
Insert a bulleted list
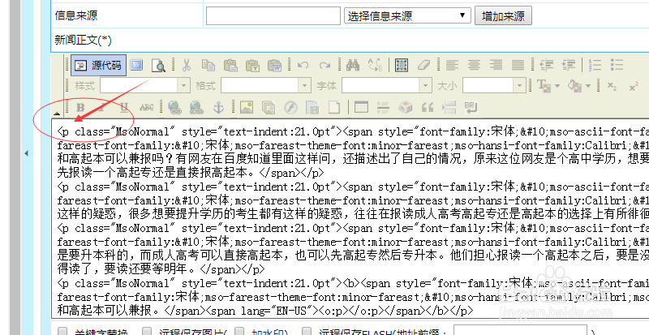(617, 65)
